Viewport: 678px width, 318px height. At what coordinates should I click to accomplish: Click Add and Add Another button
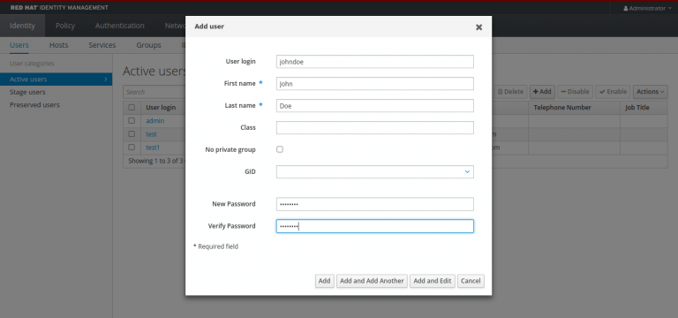372,281
